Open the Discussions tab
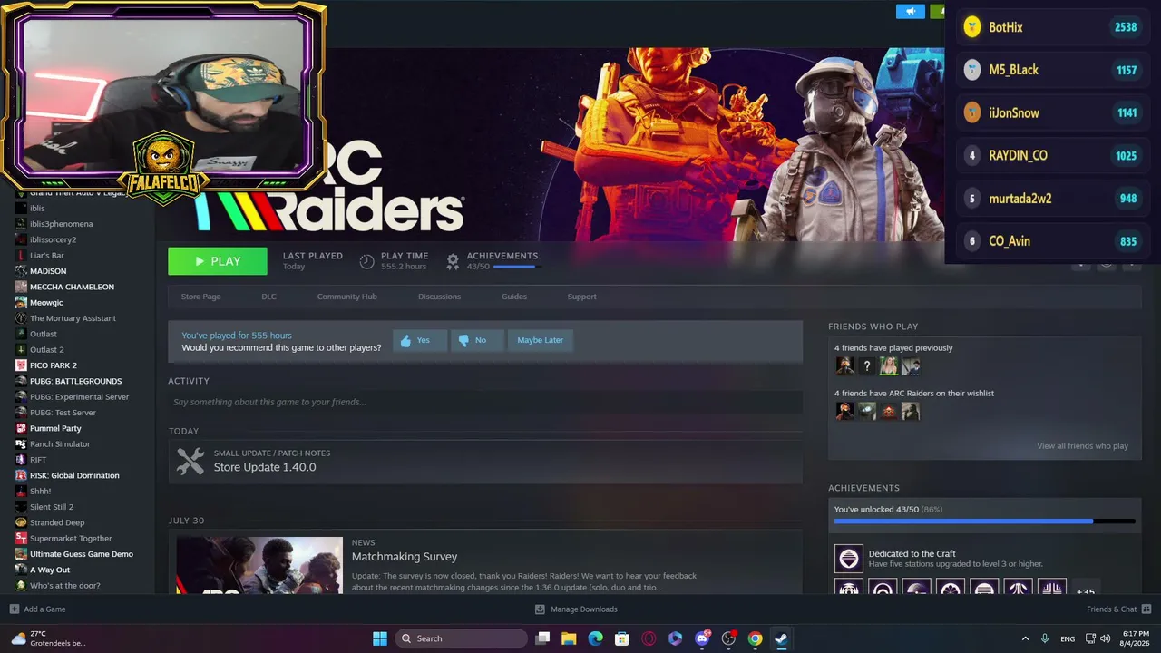Viewport: 1161px width, 653px height. coord(439,297)
